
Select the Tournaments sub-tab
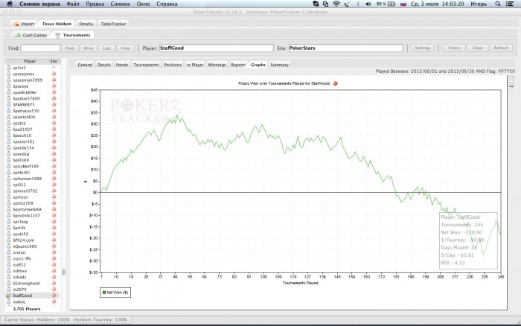pyautogui.click(x=73, y=35)
